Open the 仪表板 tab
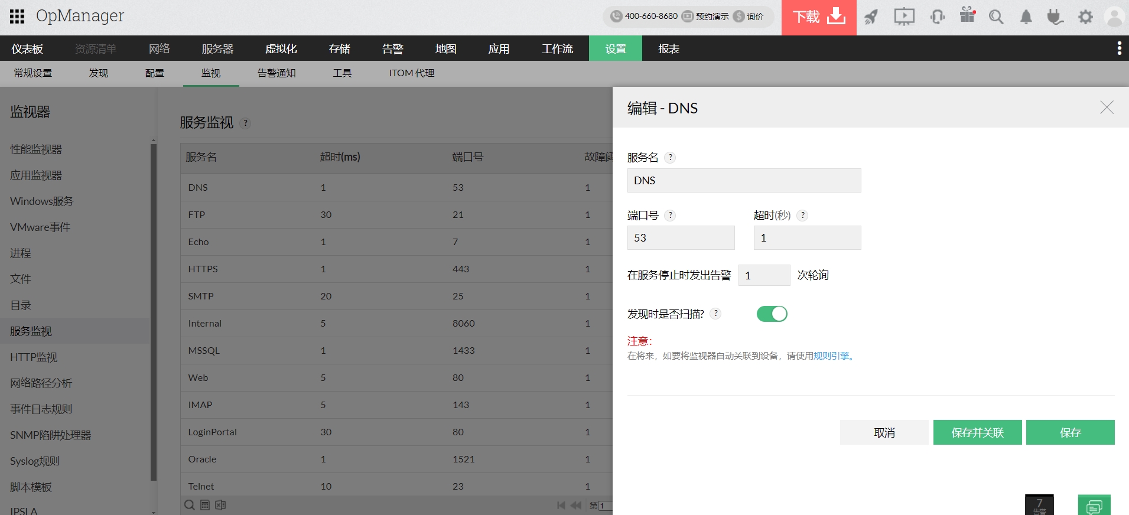Screen dimensions: 1129x515 (x=27, y=48)
